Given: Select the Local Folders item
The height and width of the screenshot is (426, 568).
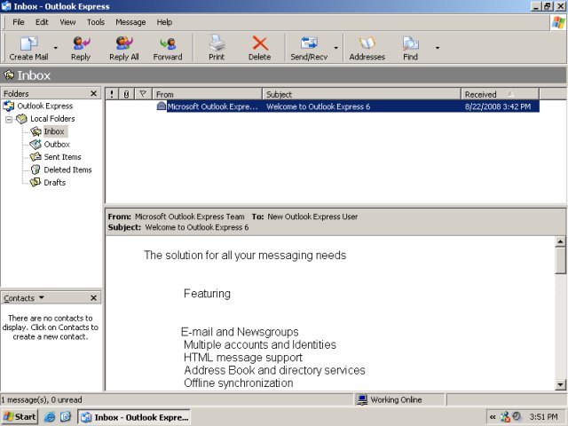Looking at the screenshot, I should 52,118.
